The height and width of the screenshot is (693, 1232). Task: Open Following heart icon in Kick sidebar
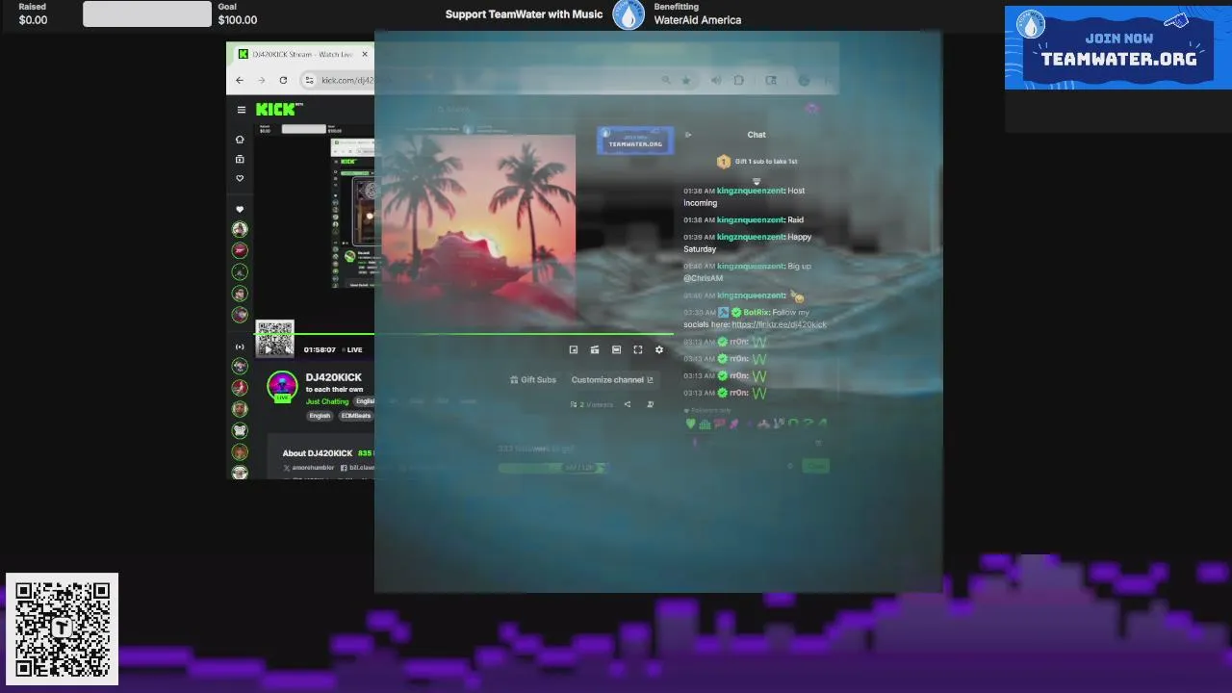click(x=240, y=178)
